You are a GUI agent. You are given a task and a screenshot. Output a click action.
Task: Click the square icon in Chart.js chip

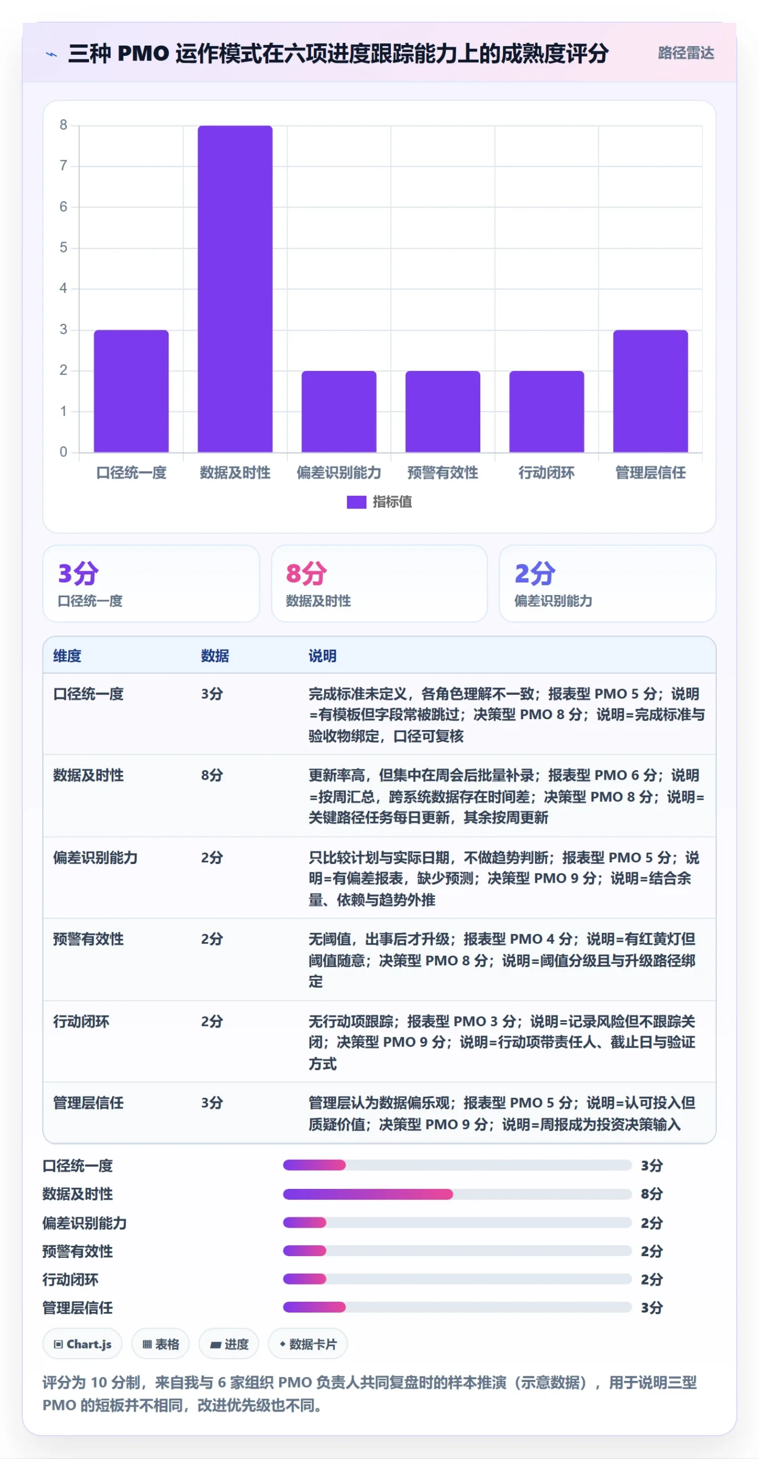coord(58,1344)
